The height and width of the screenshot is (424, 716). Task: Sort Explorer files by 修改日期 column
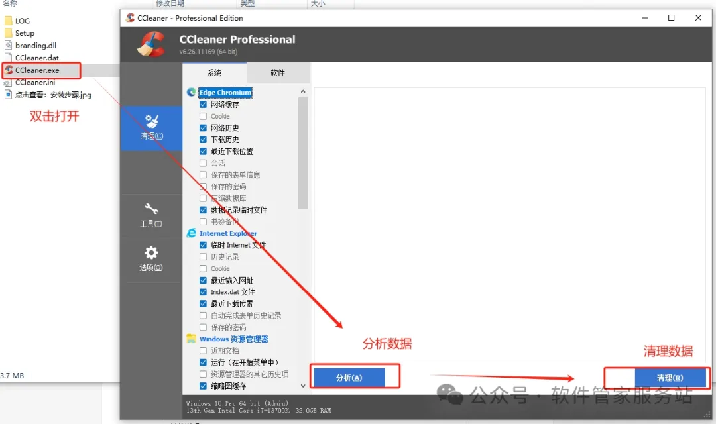[170, 3]
